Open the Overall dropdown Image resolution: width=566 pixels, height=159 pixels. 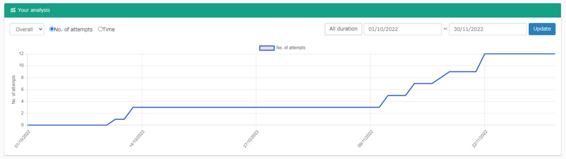(x=27, y=29)
